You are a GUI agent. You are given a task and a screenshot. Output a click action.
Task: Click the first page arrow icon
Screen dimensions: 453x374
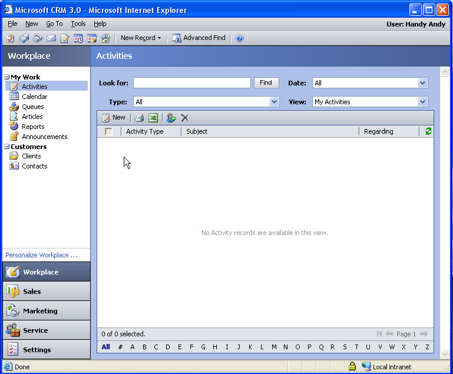[379, 334]
